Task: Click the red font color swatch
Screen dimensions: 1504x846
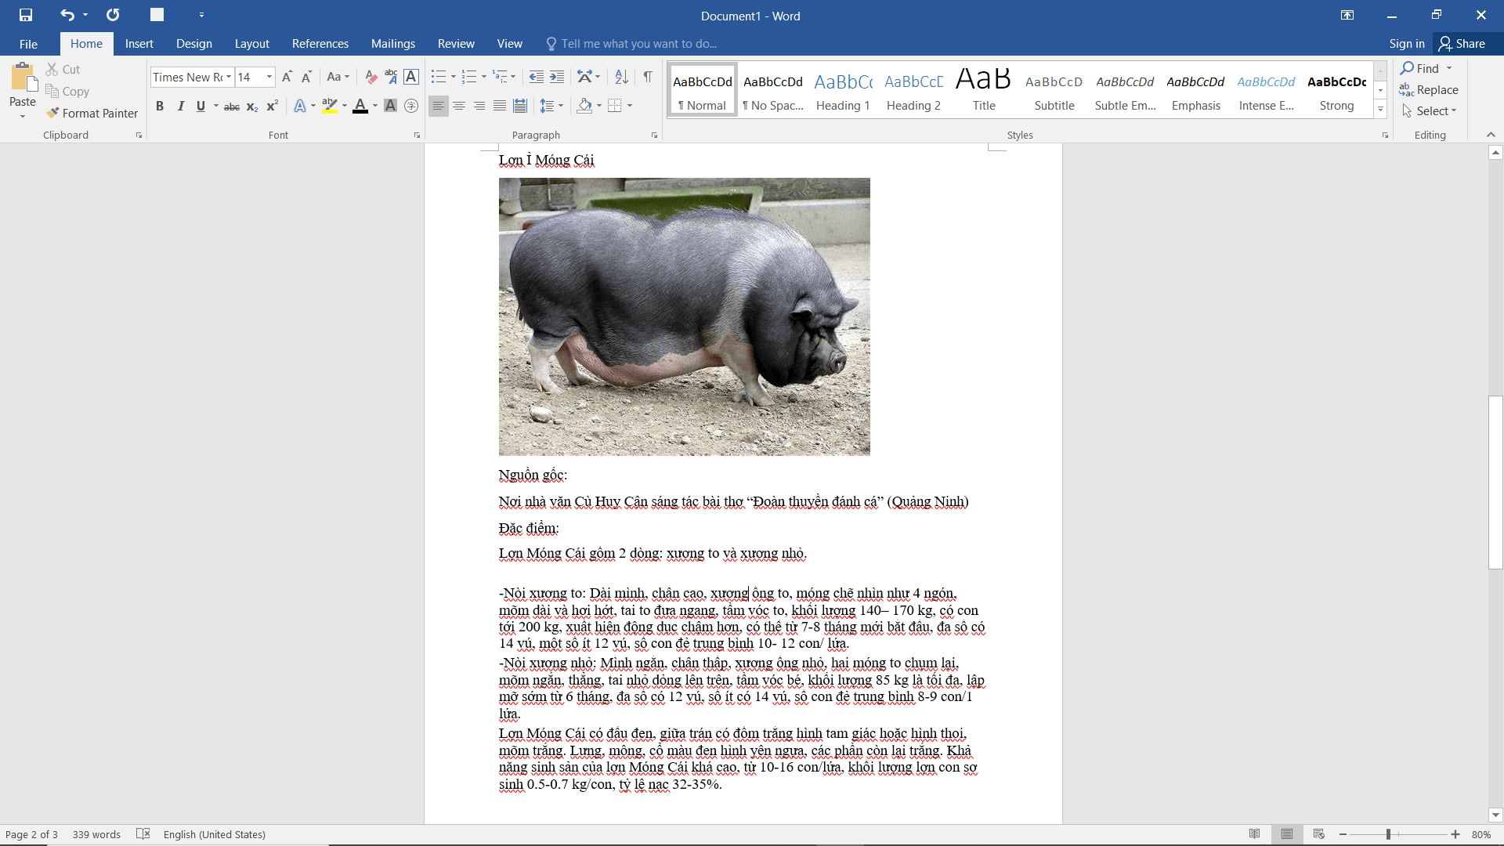Action: [x=360, y=106]
